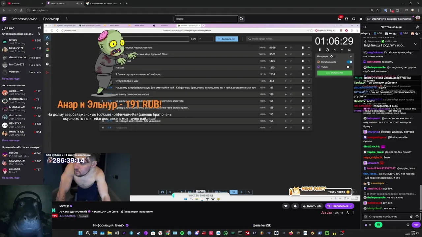The width and height of the screenshot is (422, 237).
Task: Open Отслеживаемое in Twitch navigation
Action: click(x=24, y=19)
